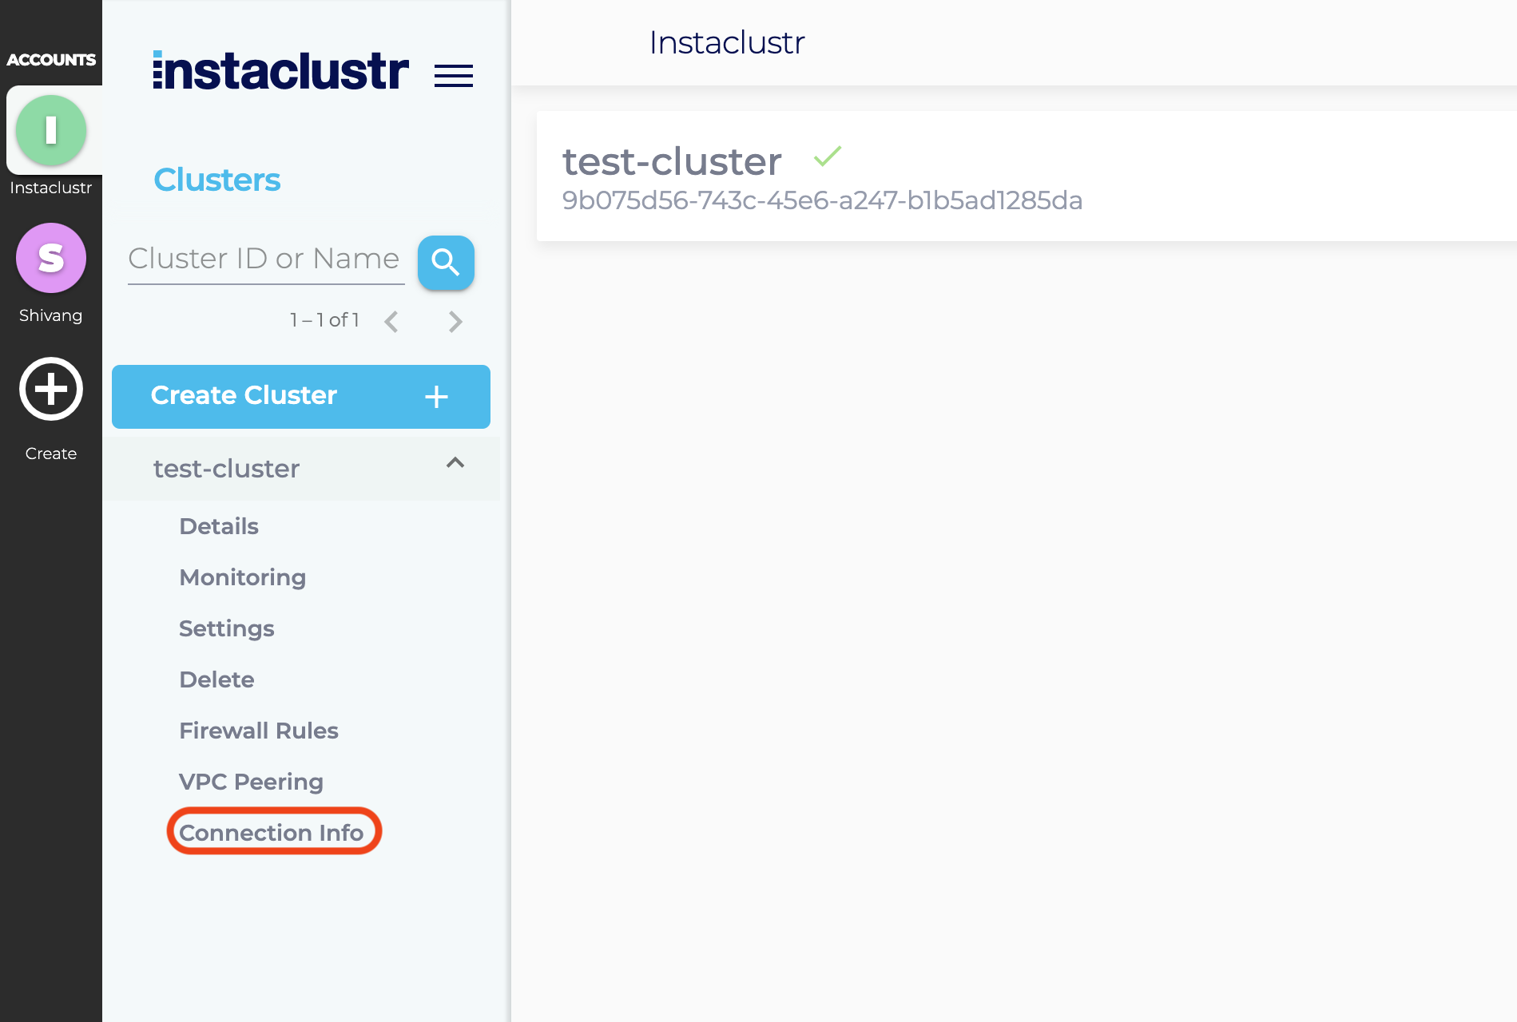Select the test-cluster card heading
The image size is (1517, 1022).
tap(671, 162)
